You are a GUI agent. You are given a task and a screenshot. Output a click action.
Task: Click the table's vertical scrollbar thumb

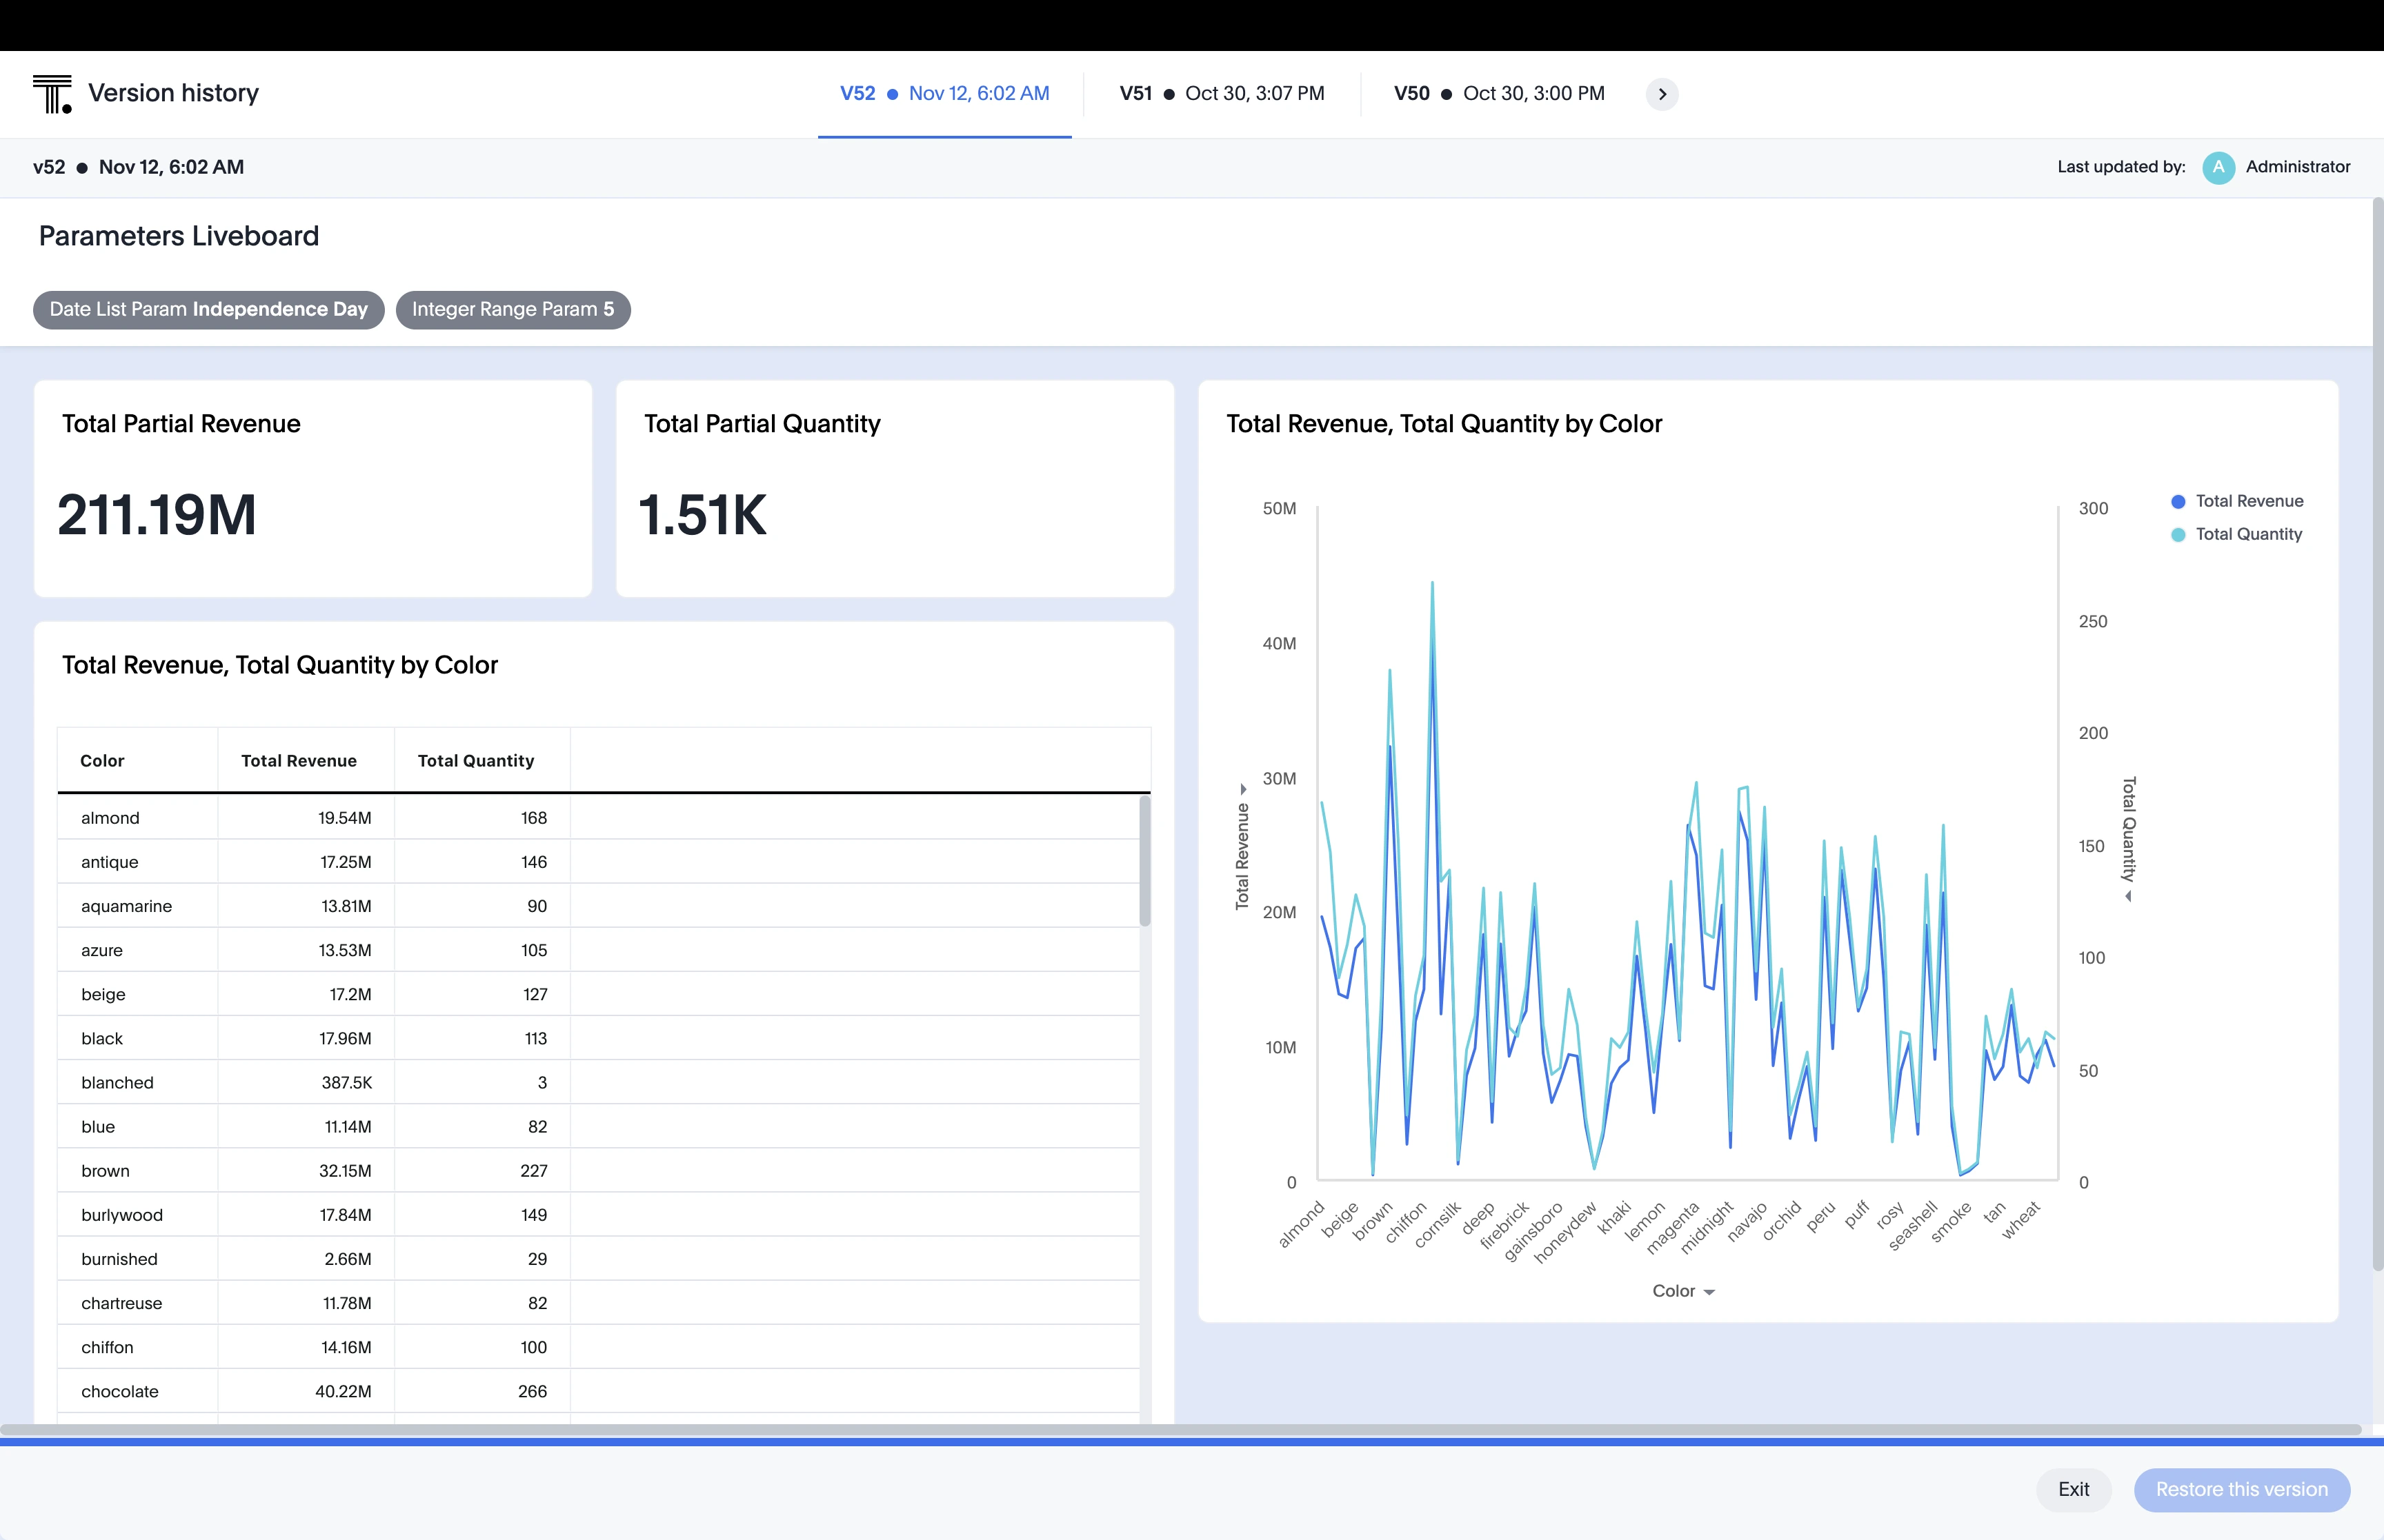click(1144, 860)
